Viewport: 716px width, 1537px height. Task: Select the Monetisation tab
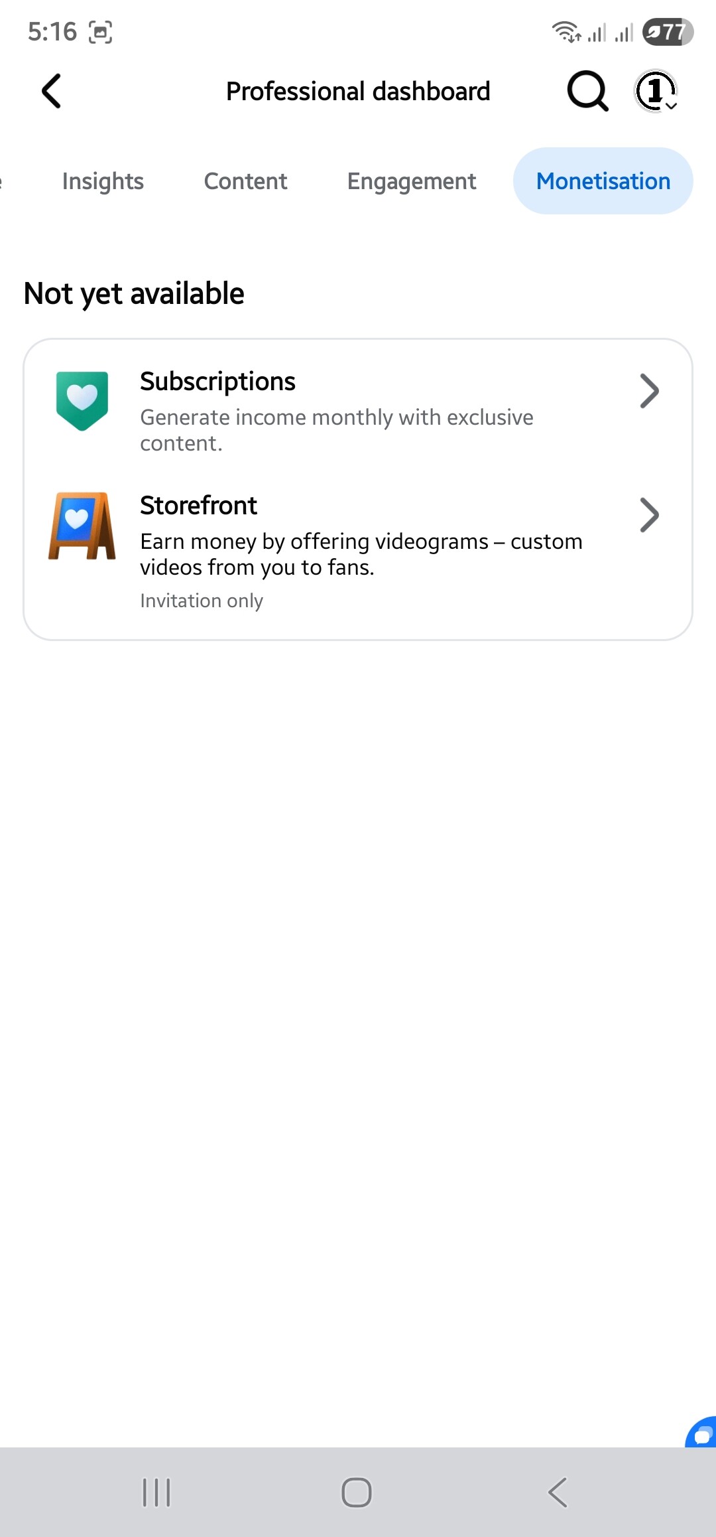click(x=603, y=181)
